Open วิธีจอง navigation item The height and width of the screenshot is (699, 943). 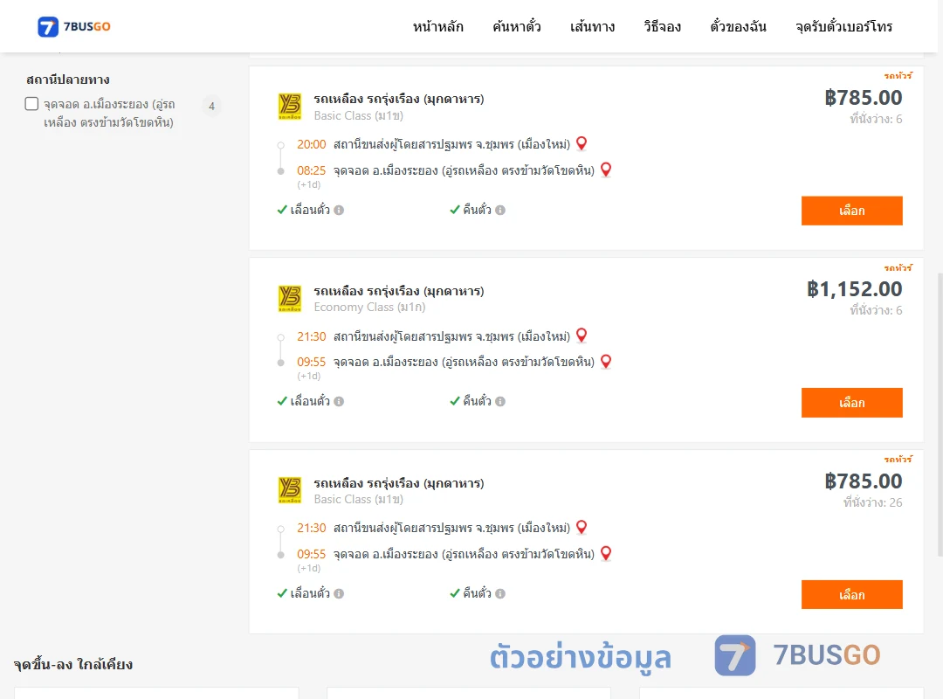(662, 26)
